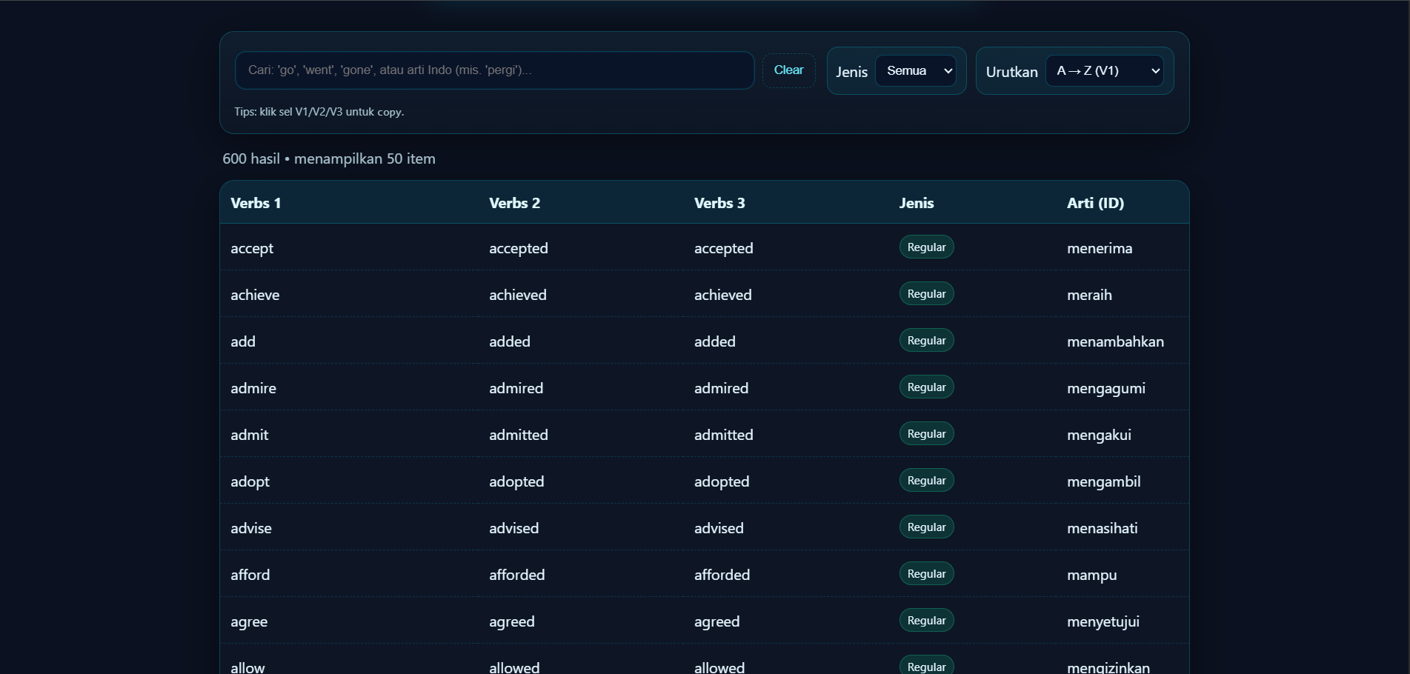1410x674 pixels.
Task: Copy the V1 cell 'accept'
Action: pos(252,248)
